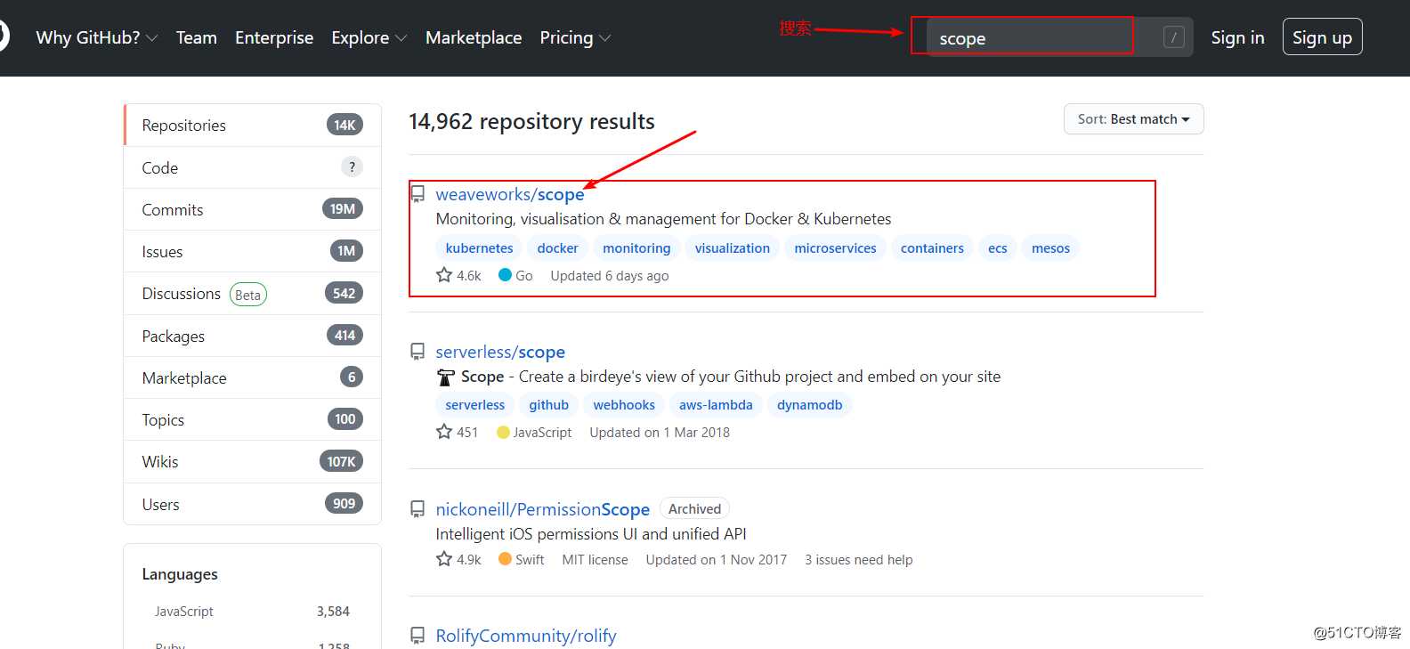Image resolution: width=1410 pixels, height=649 pixels.
Task: Click the Beta badge next to Discussions
Action: pyautogui.click(x=248, y=295)
